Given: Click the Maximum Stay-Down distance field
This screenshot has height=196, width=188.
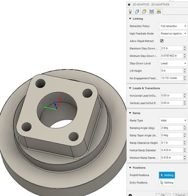Looking at the screenshot, I should [171, 49].
